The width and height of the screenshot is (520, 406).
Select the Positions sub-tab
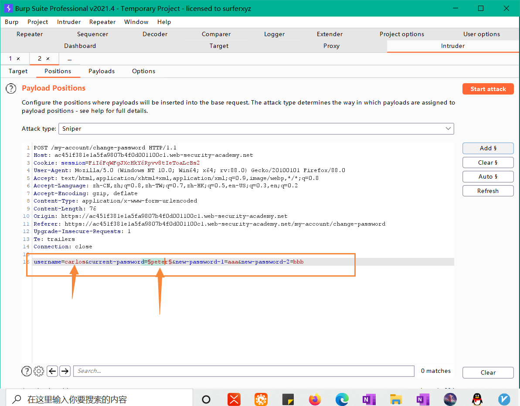58,71
